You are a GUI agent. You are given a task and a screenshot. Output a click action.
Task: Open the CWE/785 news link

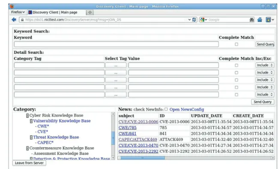coord(128,128)
